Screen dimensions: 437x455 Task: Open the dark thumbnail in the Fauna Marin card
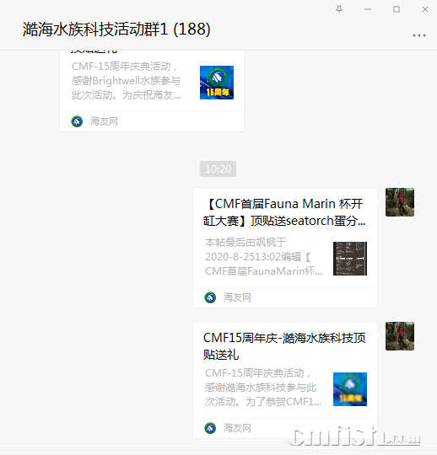(350, 259)
